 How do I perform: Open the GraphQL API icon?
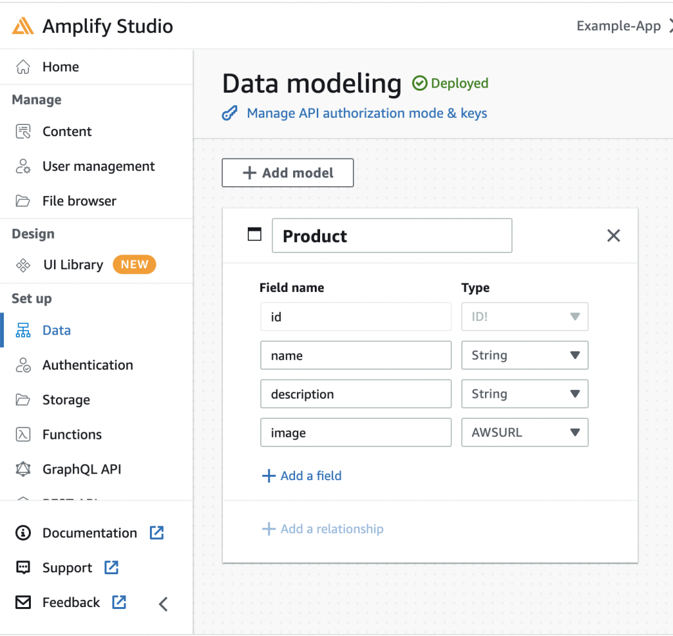(x=22, y=469)
